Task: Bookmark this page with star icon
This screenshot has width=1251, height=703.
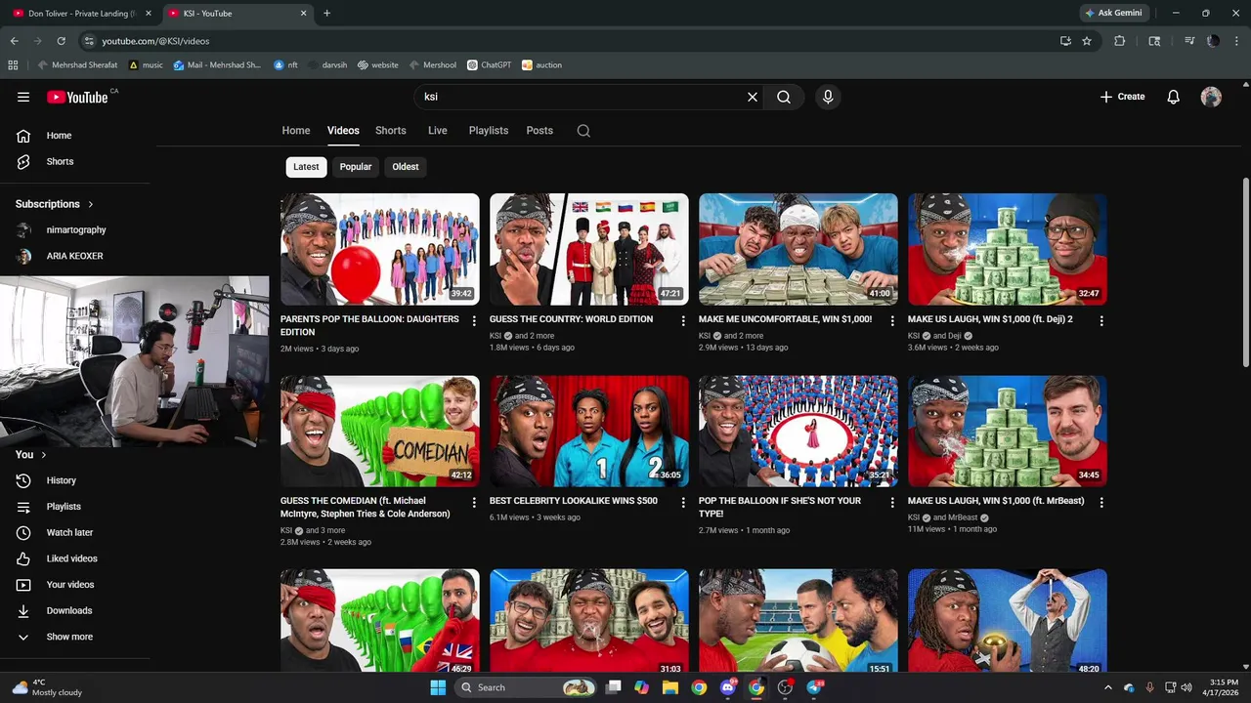Action: [x=1087, y=41]
